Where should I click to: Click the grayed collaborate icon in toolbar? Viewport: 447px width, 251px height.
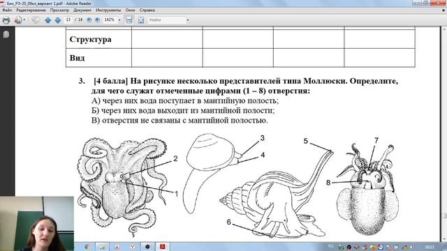(x=36, y=20)
